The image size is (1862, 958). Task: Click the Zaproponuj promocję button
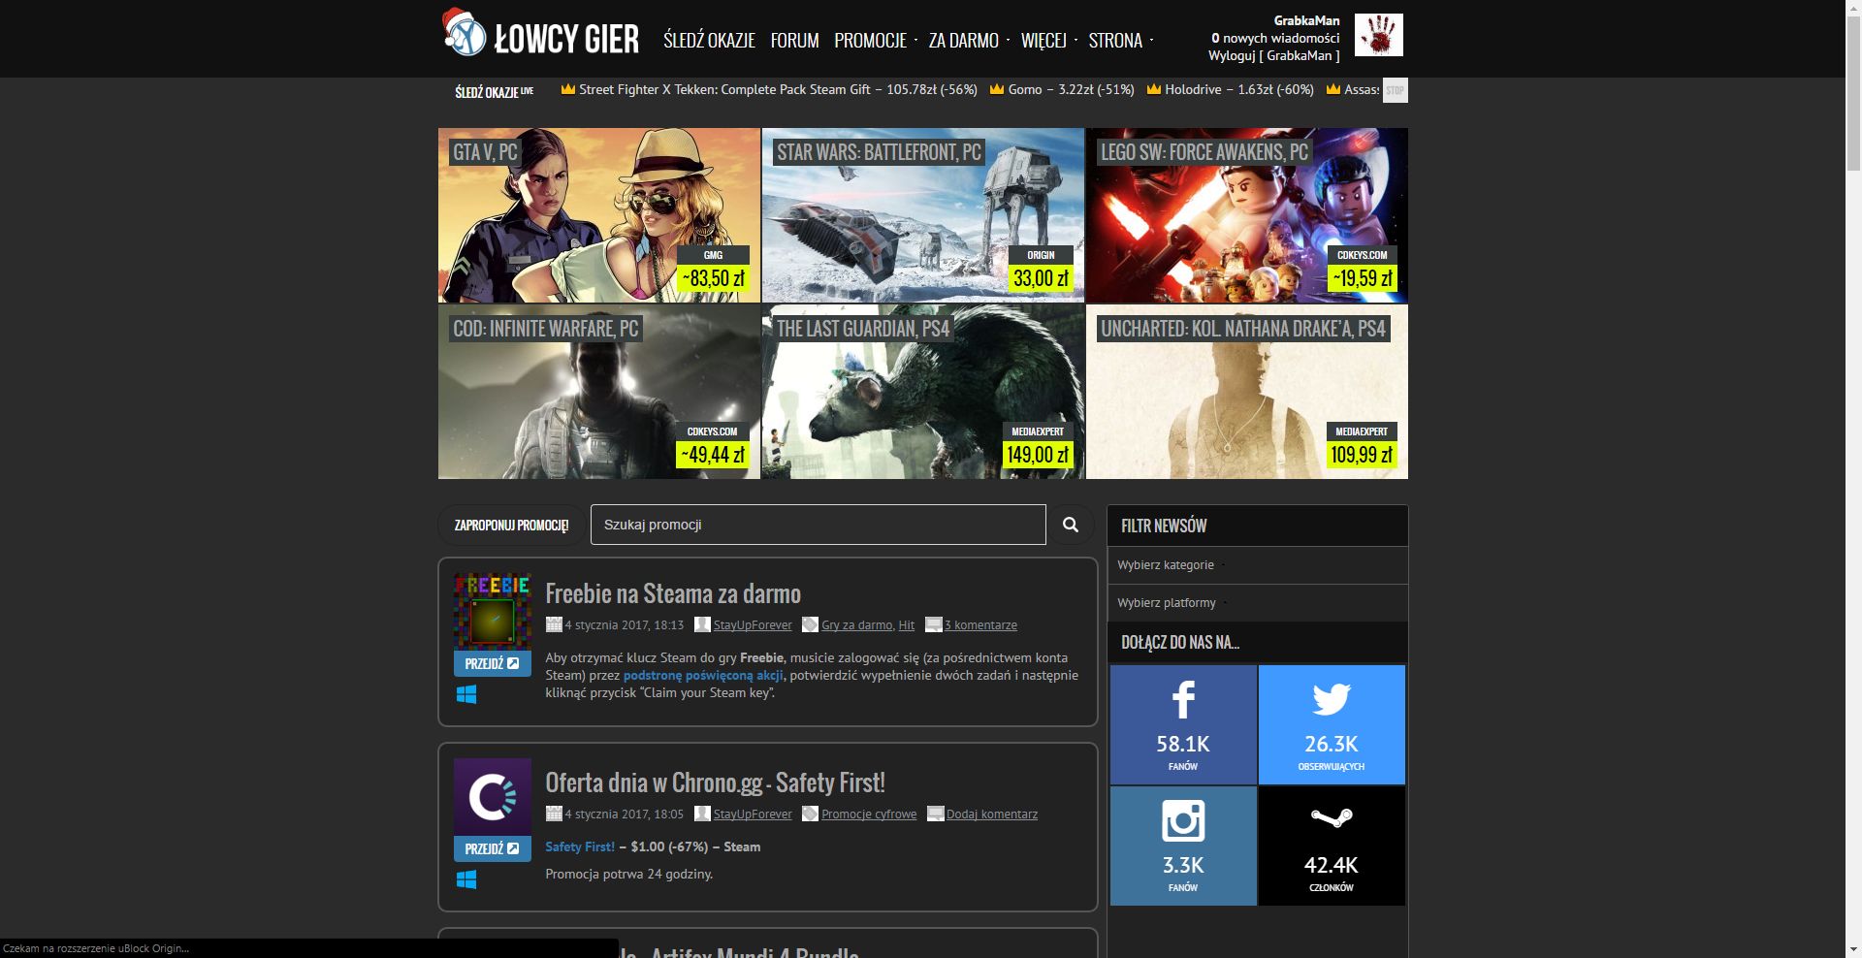coord(511,525)
